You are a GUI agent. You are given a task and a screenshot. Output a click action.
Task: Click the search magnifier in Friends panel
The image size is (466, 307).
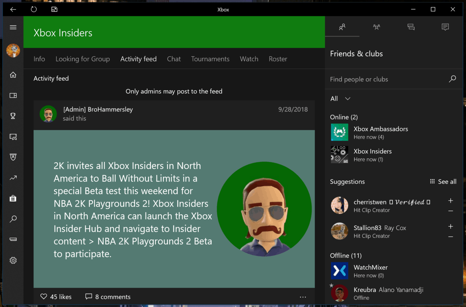pyautogui.click(x=452, y=79)
